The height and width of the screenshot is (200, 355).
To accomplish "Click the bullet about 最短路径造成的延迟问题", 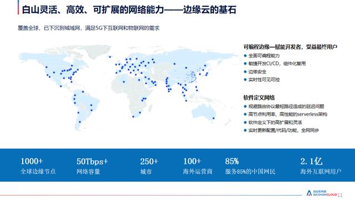I will 286,106.
